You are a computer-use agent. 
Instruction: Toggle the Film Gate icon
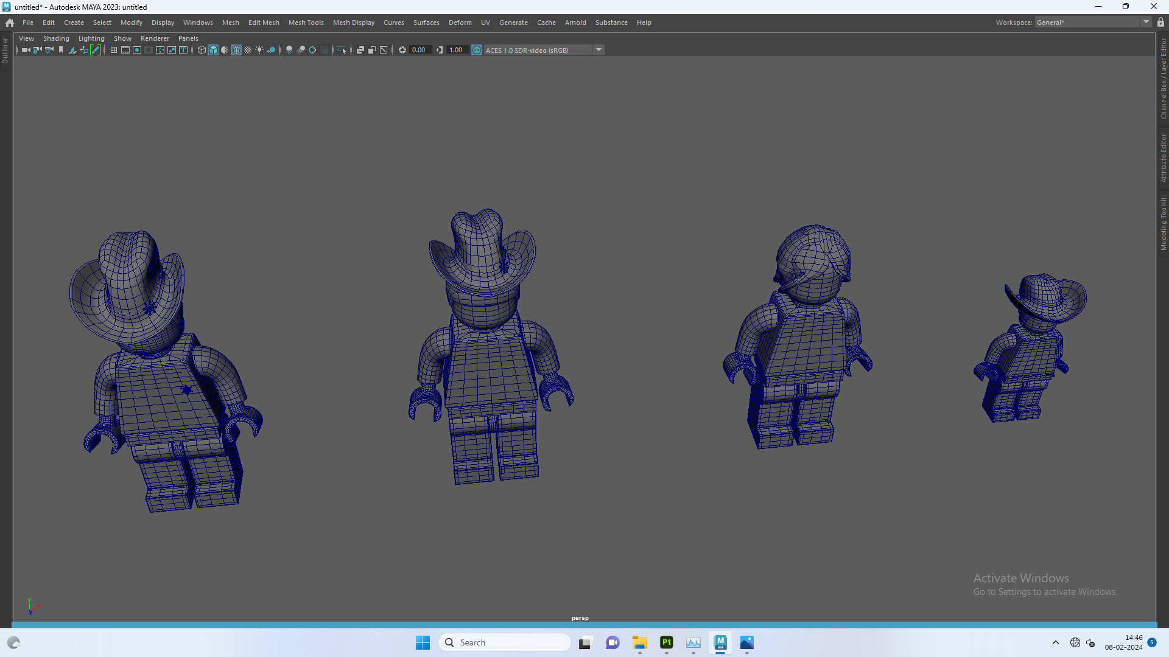click(x=125, y=50)
